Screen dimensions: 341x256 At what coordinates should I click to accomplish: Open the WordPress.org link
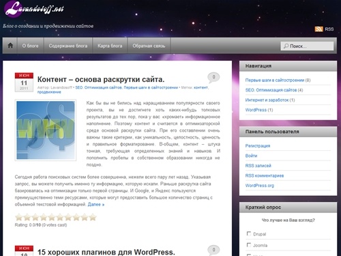(x=260, y=186)
